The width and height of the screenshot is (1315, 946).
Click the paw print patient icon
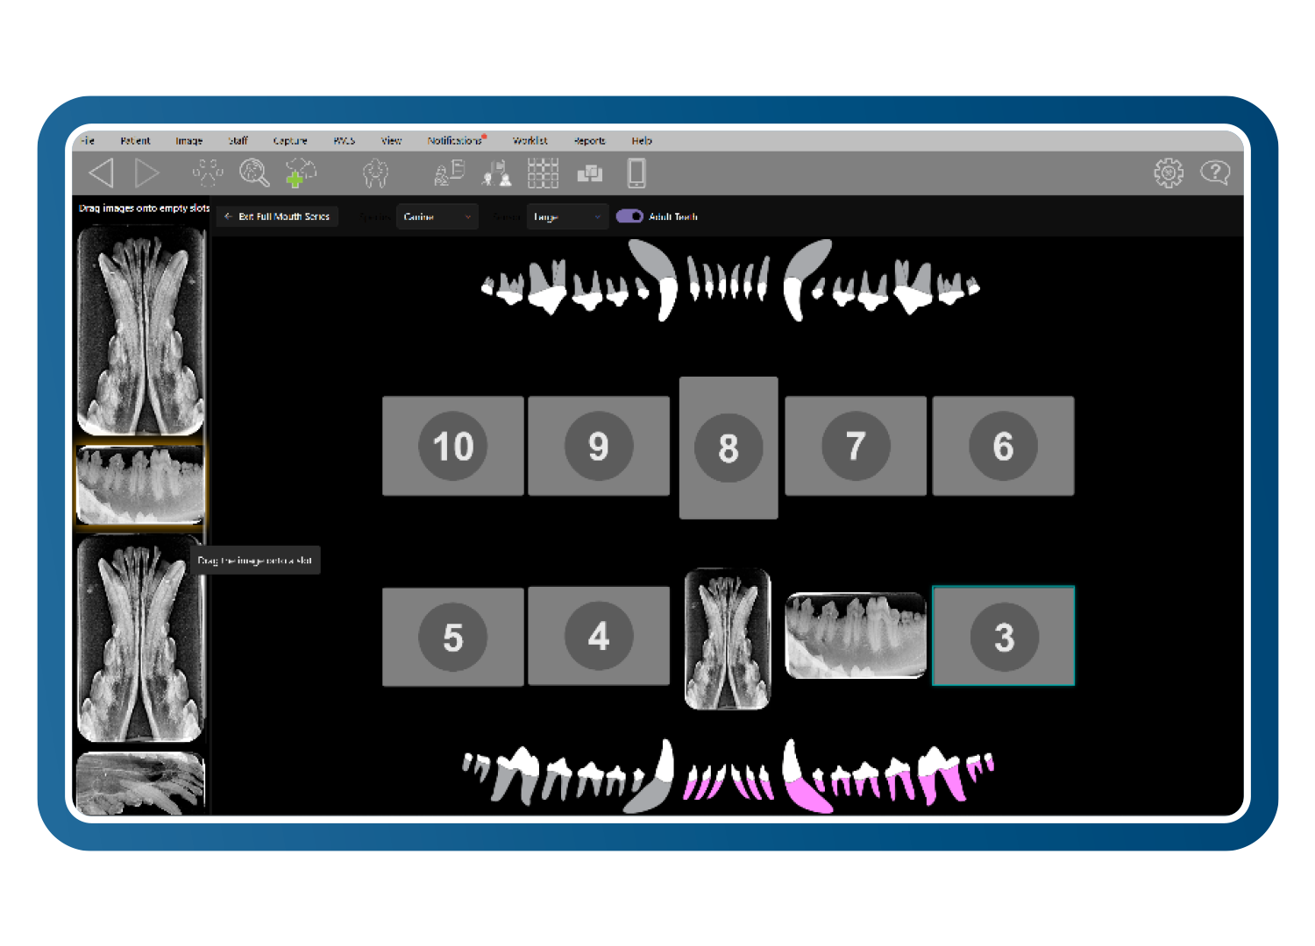(x=208, y=173)
